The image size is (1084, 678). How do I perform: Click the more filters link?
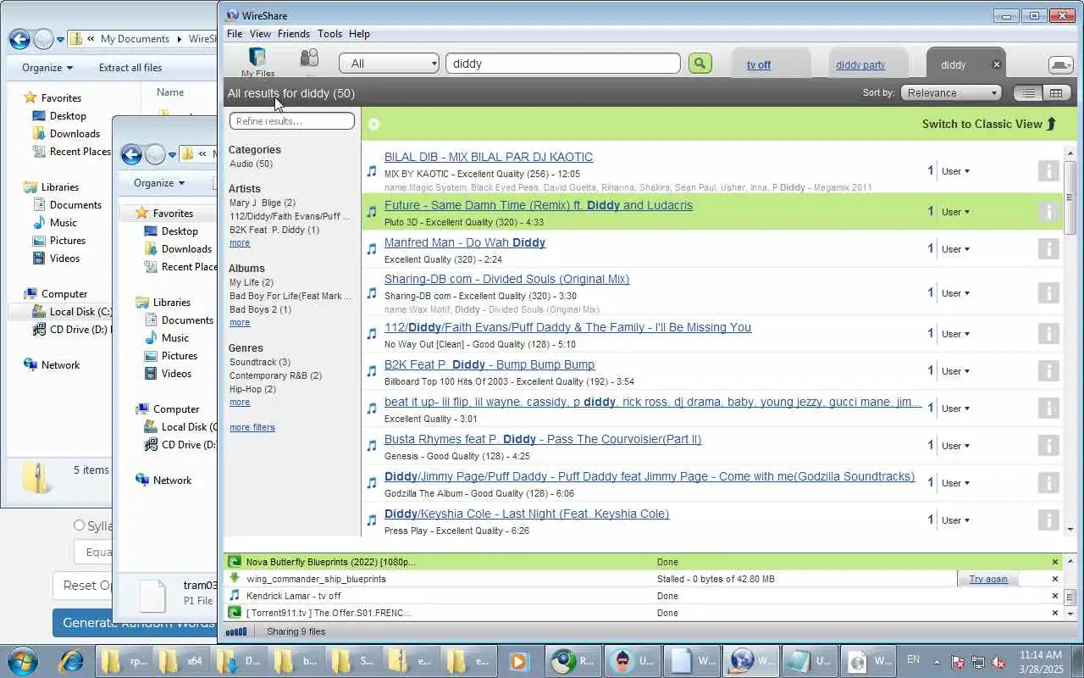point(252,427)
